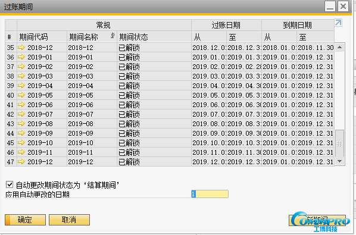Open link arrow for period 2019-06
The height and width of the screenshot is (235, 356).
21,105
